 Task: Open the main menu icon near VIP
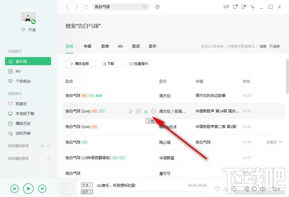(x=243, y=7)
